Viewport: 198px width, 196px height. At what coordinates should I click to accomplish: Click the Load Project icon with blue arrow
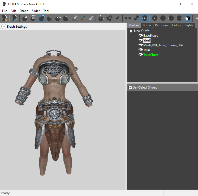pyautogui.click(x=15, y=18)
